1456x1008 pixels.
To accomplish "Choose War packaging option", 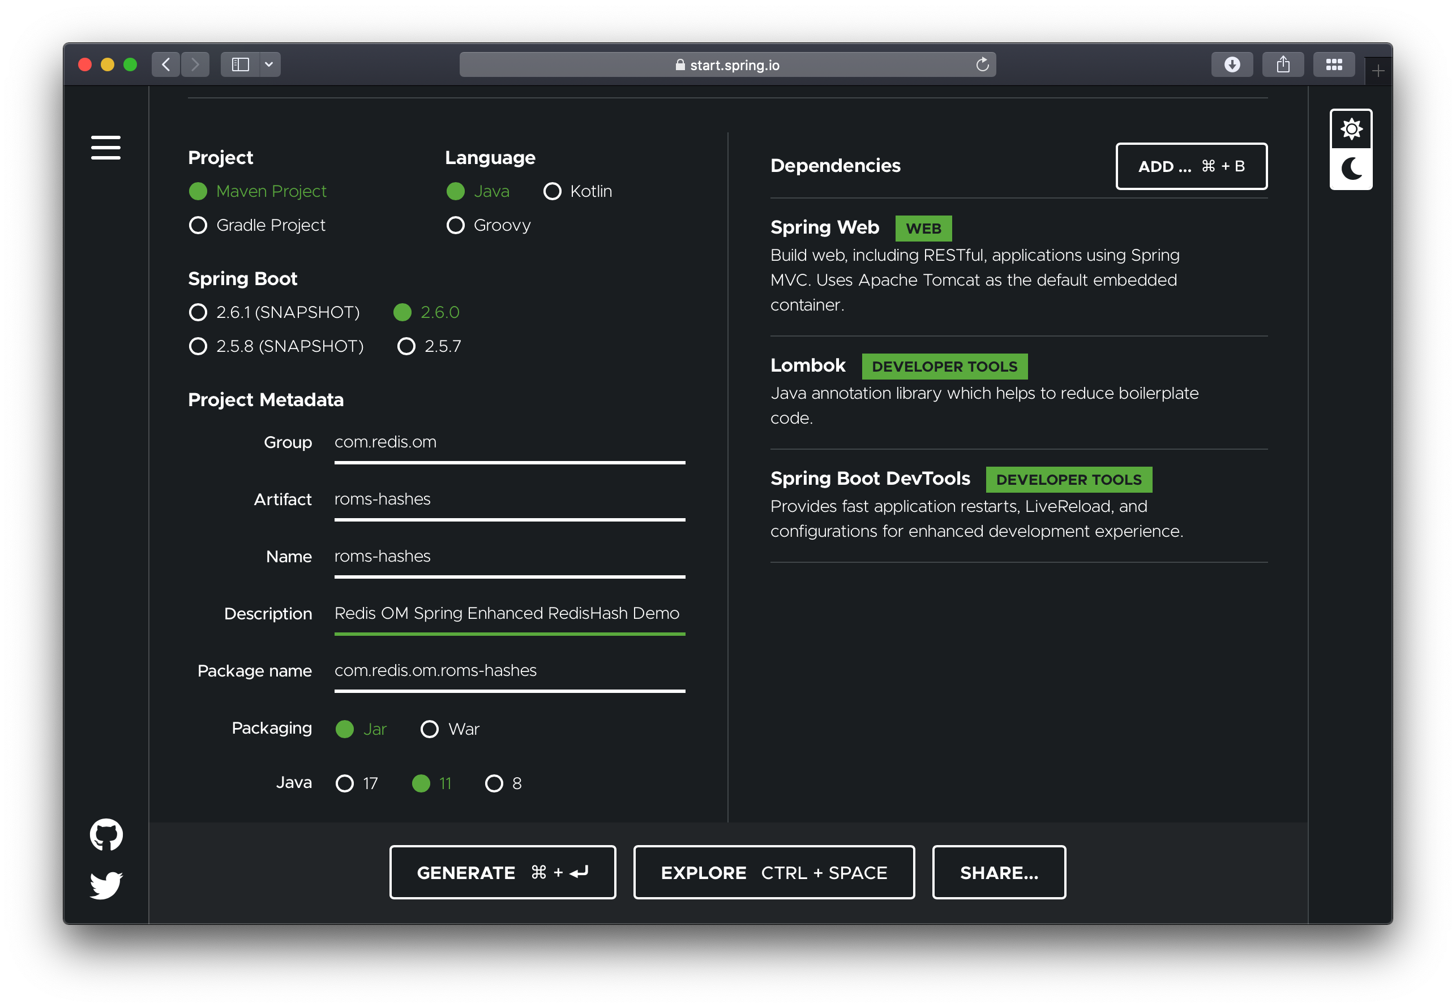I will point(450,729).
